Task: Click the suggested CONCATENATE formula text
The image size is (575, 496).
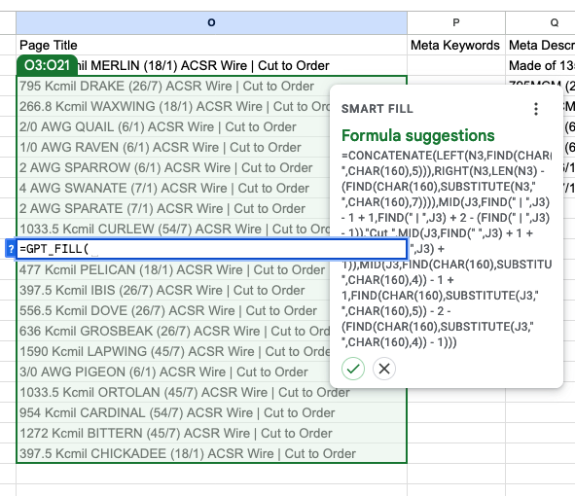Action: pos(446,249)
